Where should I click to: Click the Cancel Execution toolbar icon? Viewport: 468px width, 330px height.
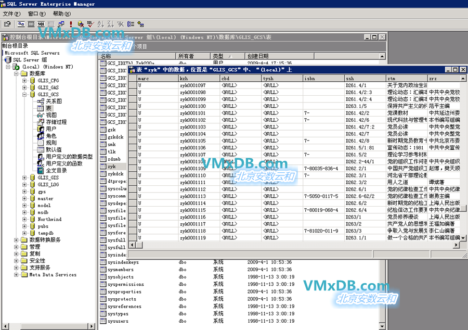[81, 24]
